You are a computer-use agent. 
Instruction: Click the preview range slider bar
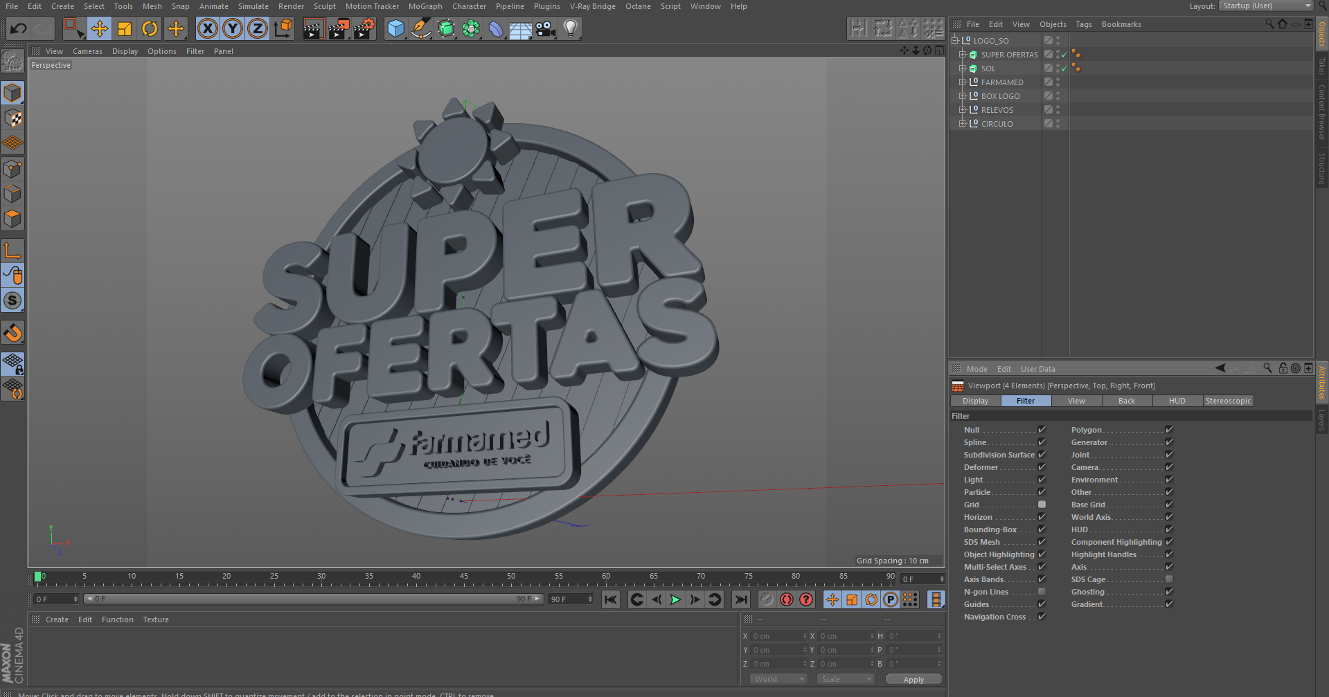point(313,599)
